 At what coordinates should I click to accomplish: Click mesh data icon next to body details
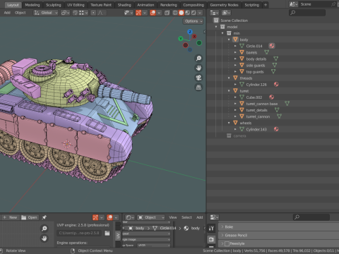click(x=275, y=59)
